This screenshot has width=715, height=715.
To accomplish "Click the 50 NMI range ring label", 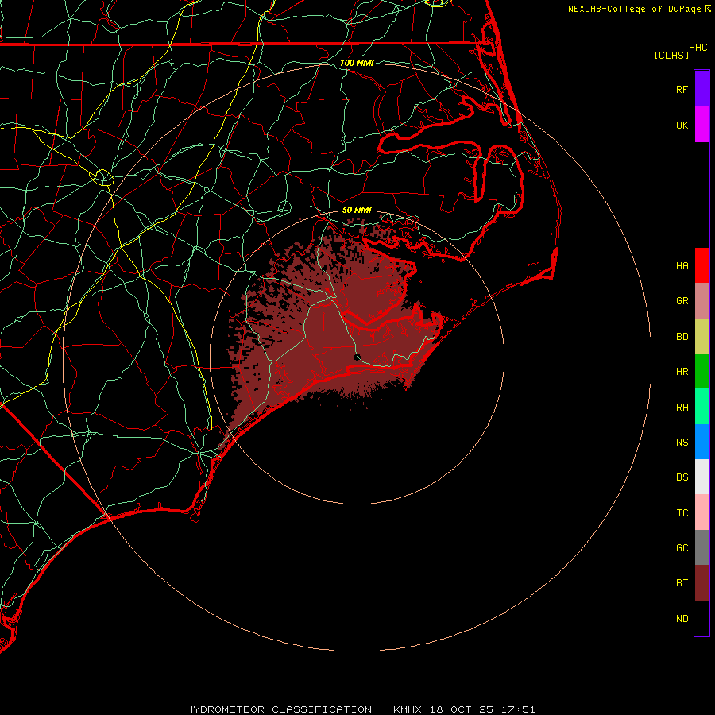I will 357,210.
